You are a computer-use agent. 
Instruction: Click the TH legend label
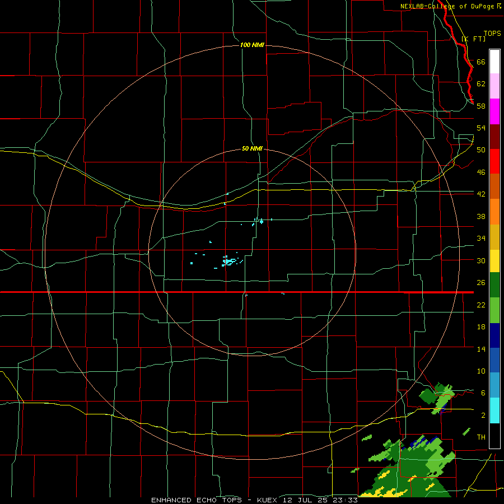pos(481,437)
